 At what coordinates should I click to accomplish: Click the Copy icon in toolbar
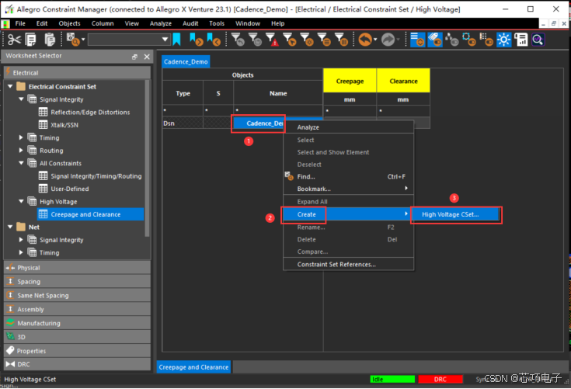(31, 40)
